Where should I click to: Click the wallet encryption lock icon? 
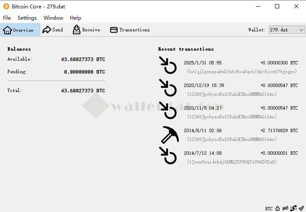(278, 208)
